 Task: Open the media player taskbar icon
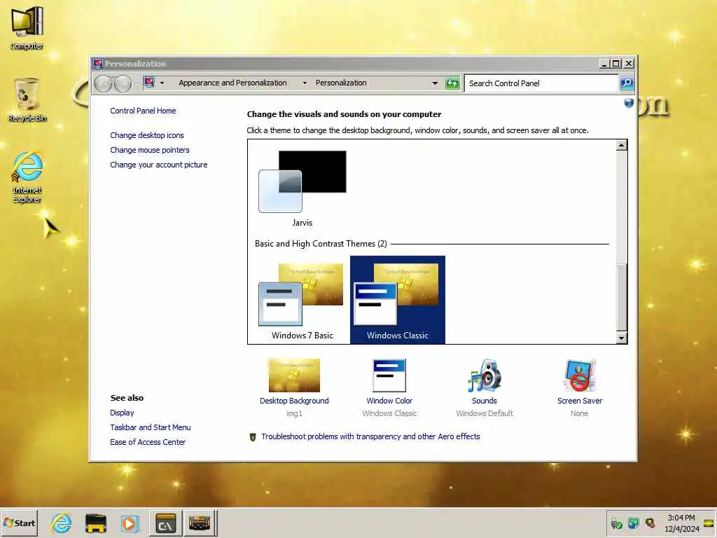point(130,523)
